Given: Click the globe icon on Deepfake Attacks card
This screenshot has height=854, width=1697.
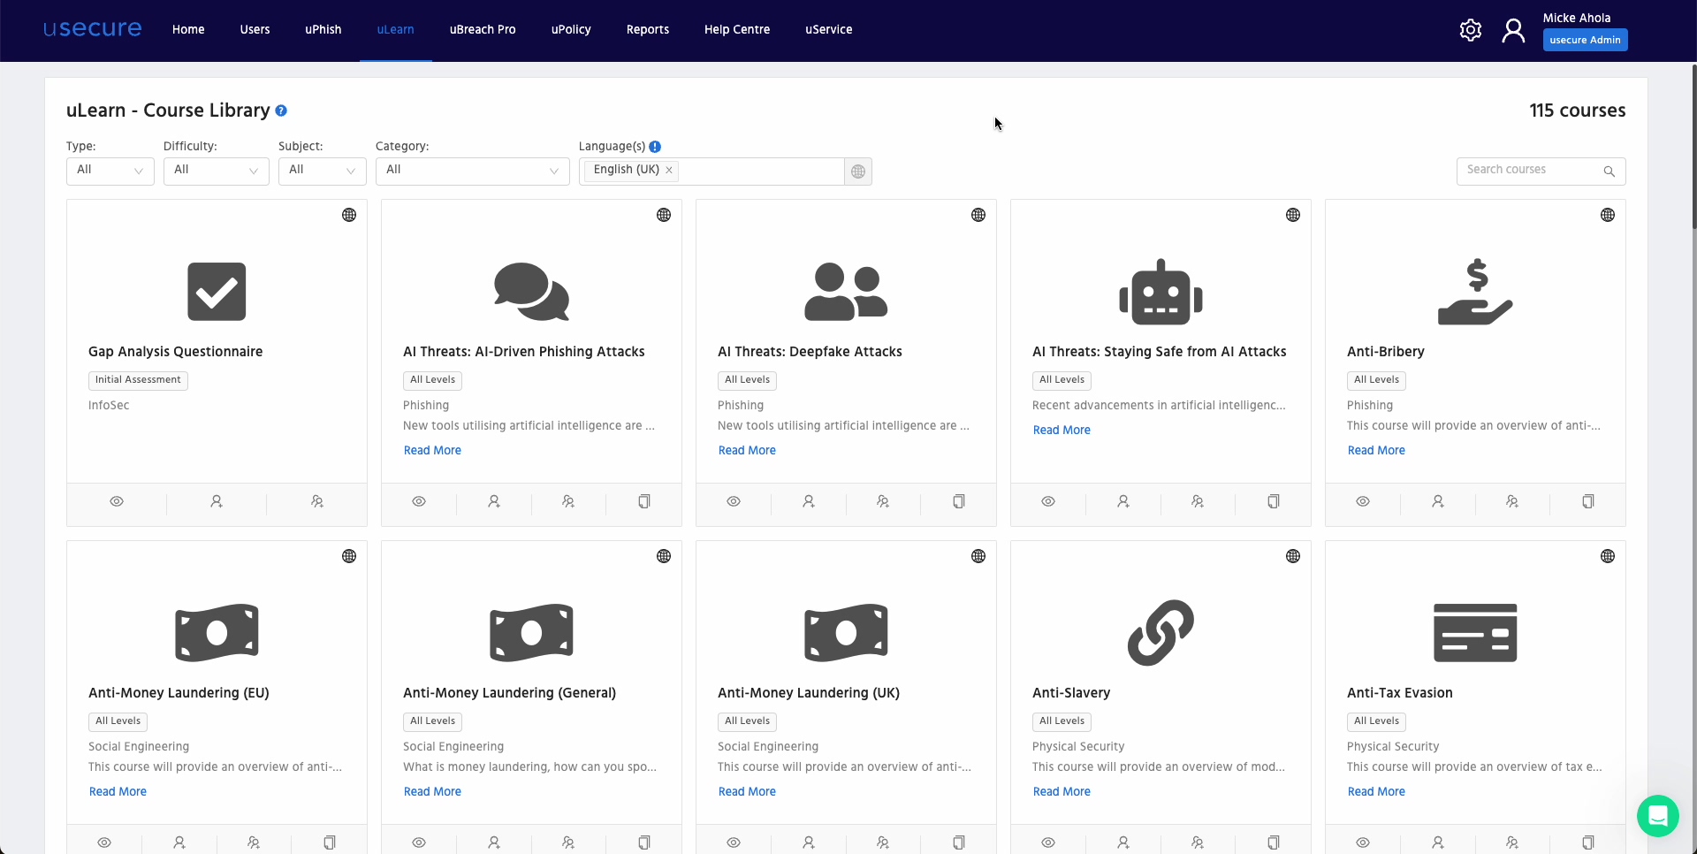Looking at the screenshot, I should pos(978,216).
